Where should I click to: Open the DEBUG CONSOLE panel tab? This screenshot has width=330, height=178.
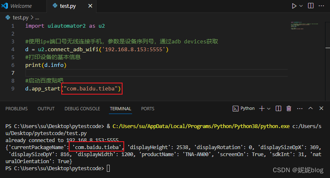point(82,109)
